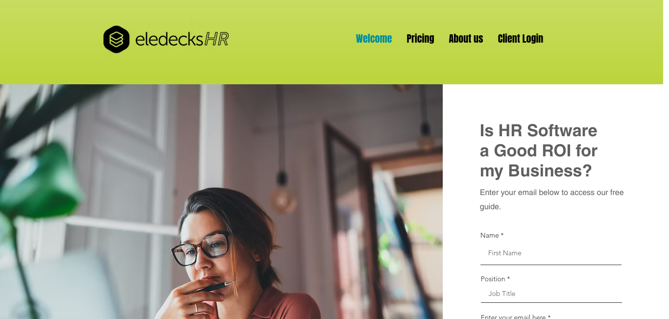Click the hanging light bulb in the photo
This screenshot has height=319, width=669.
[282, 194]
